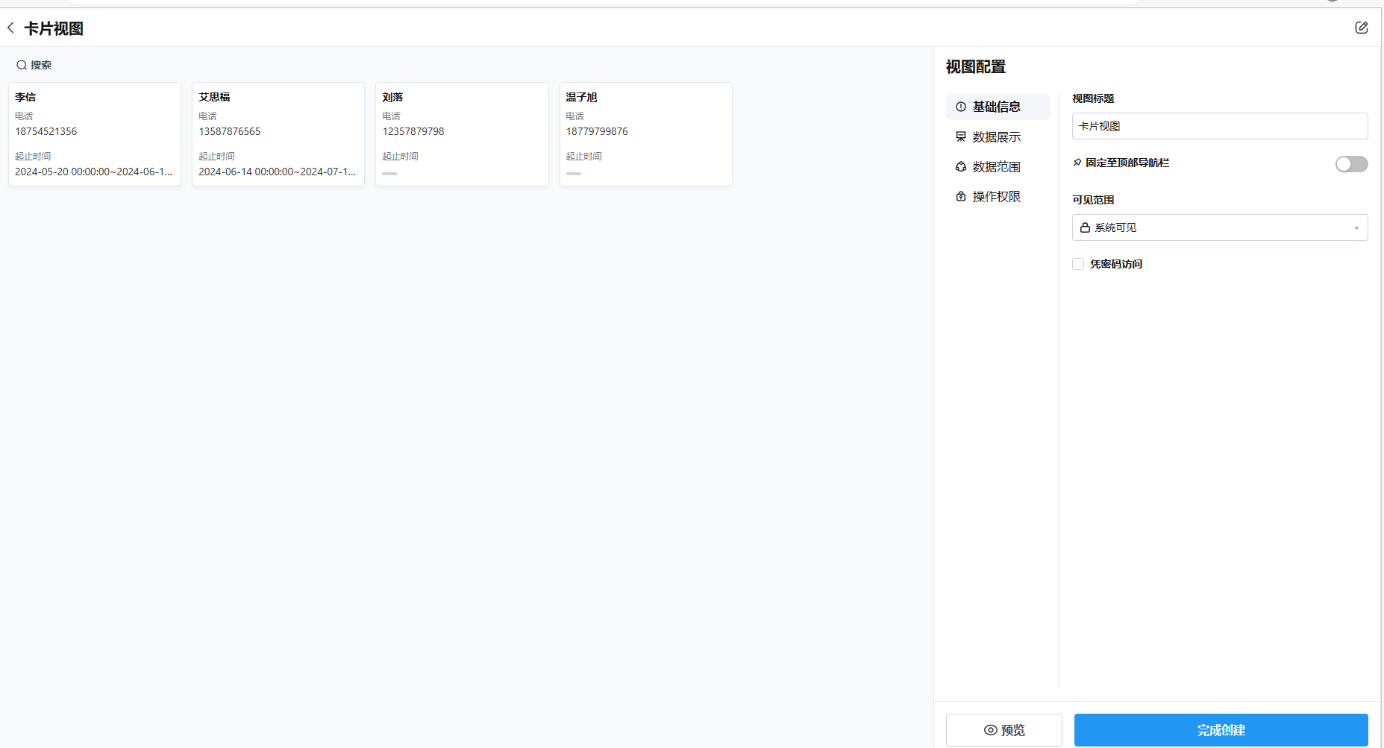This screenshot has height=748, width=1384.
Task: Enable the 固定至顶部导航栏 toggle
Action: point(1351,164)
